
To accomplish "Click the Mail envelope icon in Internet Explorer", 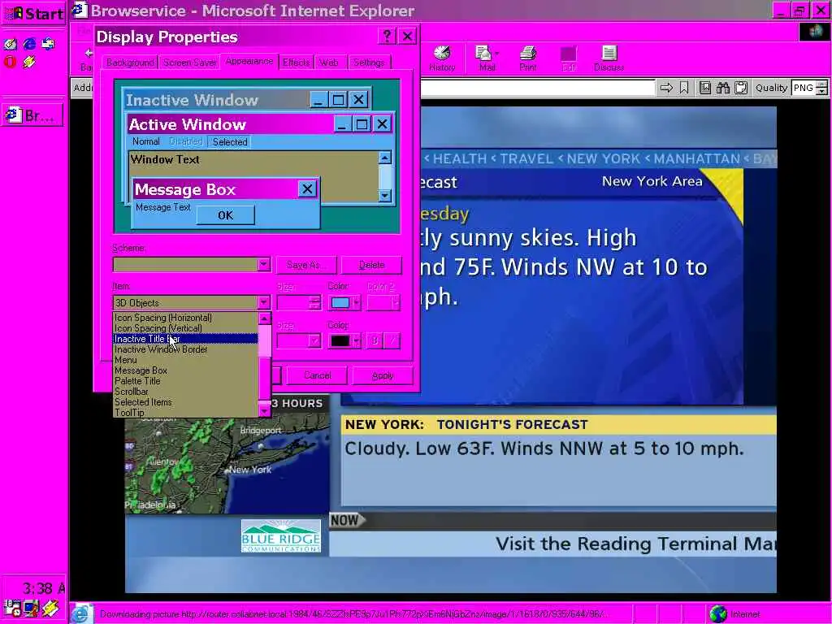I will point(484,54).
